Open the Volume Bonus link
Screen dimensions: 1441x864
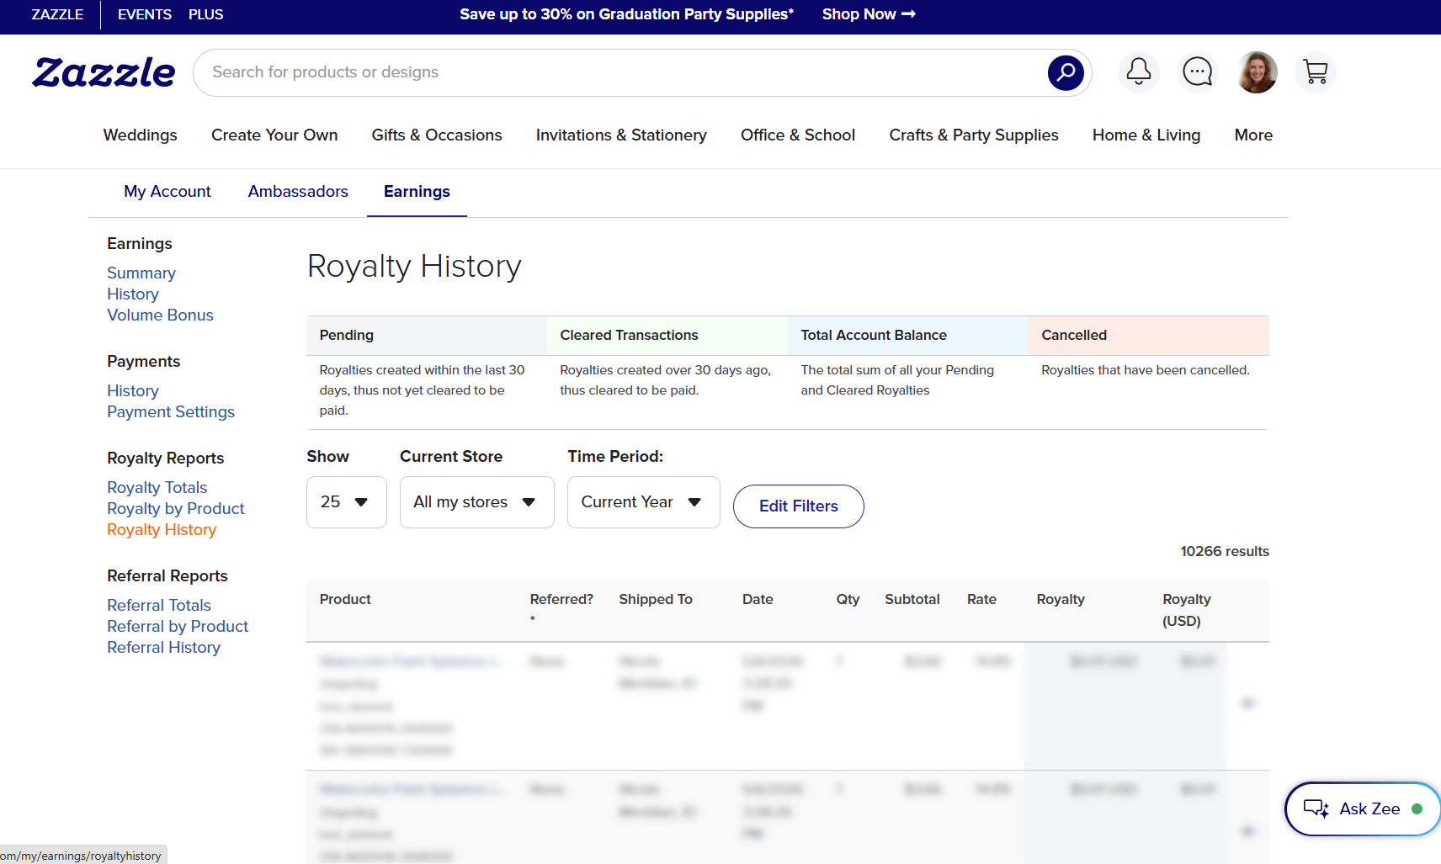pyautogui.click(x=160, y=315)
